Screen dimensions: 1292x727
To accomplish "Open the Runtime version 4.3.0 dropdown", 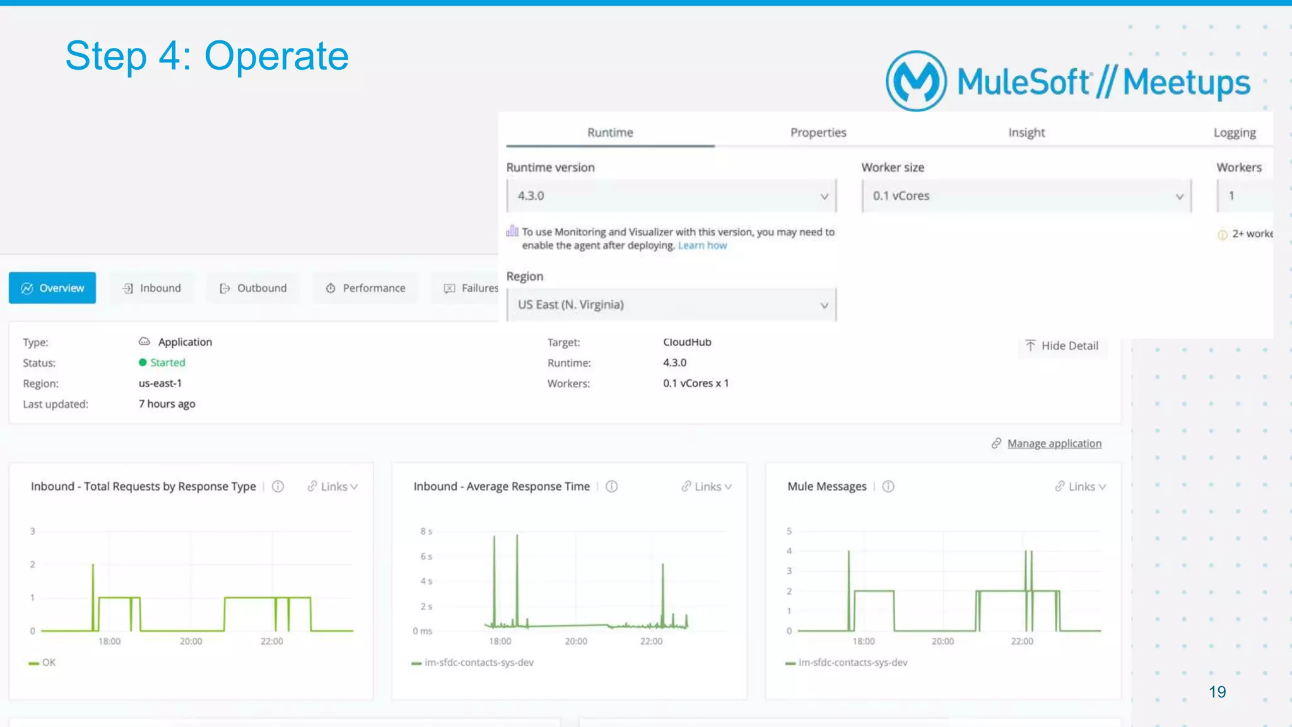I will (x=671, y=196).
